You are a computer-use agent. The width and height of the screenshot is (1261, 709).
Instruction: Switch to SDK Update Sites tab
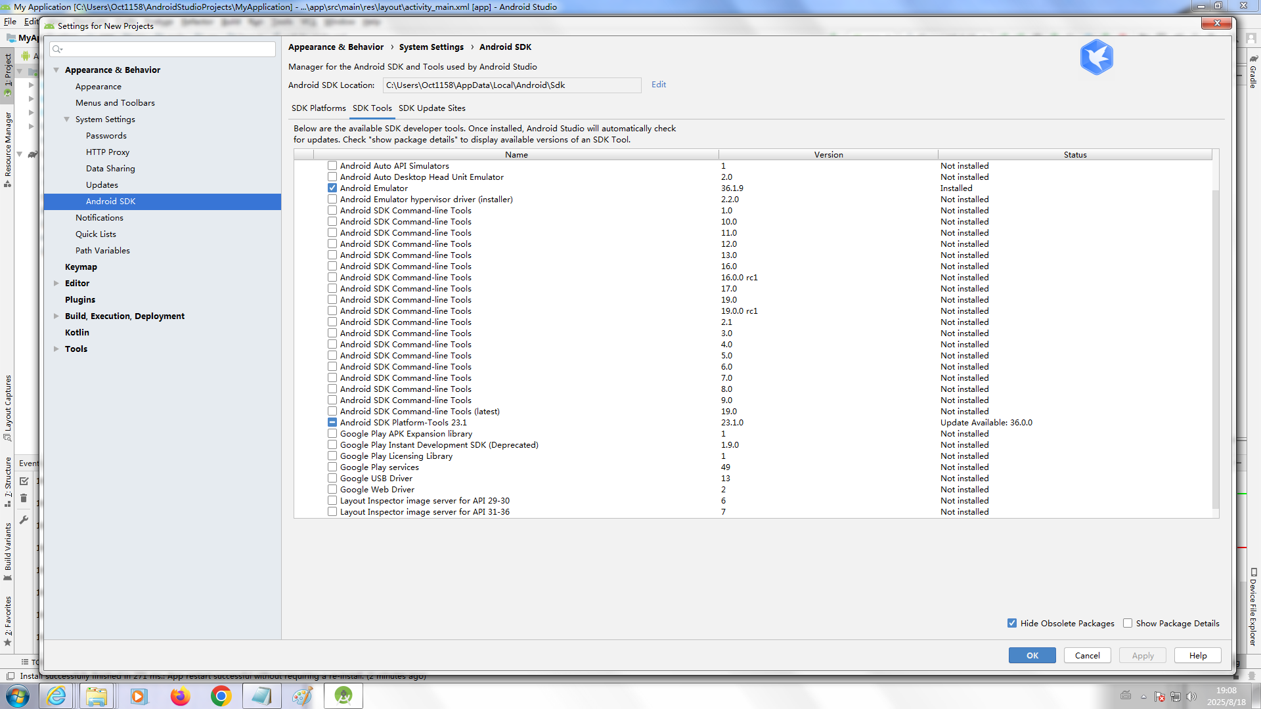coord(432,108)
